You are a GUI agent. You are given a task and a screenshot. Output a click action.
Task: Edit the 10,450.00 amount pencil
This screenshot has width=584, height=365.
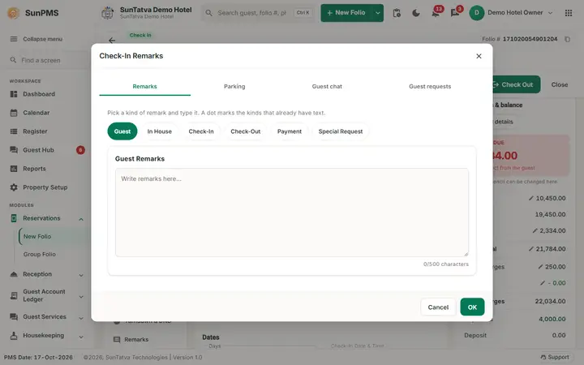(x=531, y=198)
